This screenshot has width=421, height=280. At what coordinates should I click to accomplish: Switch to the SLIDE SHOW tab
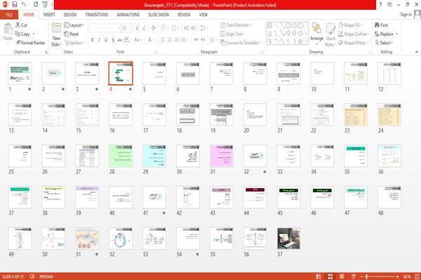click(x=159, y=15)
